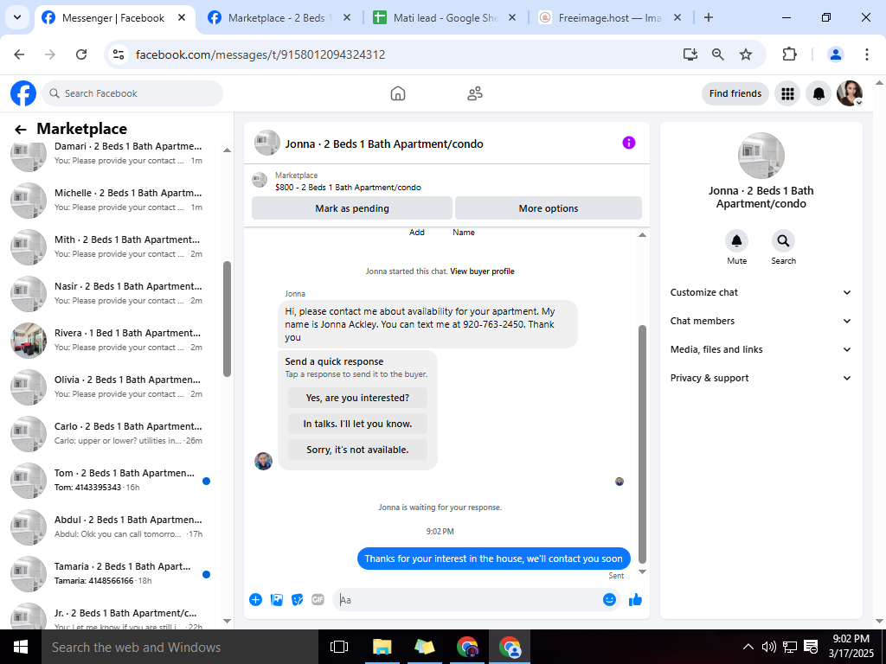Click the Facebook logo icon
Screen dimensions: 886x664
point(23,93)
